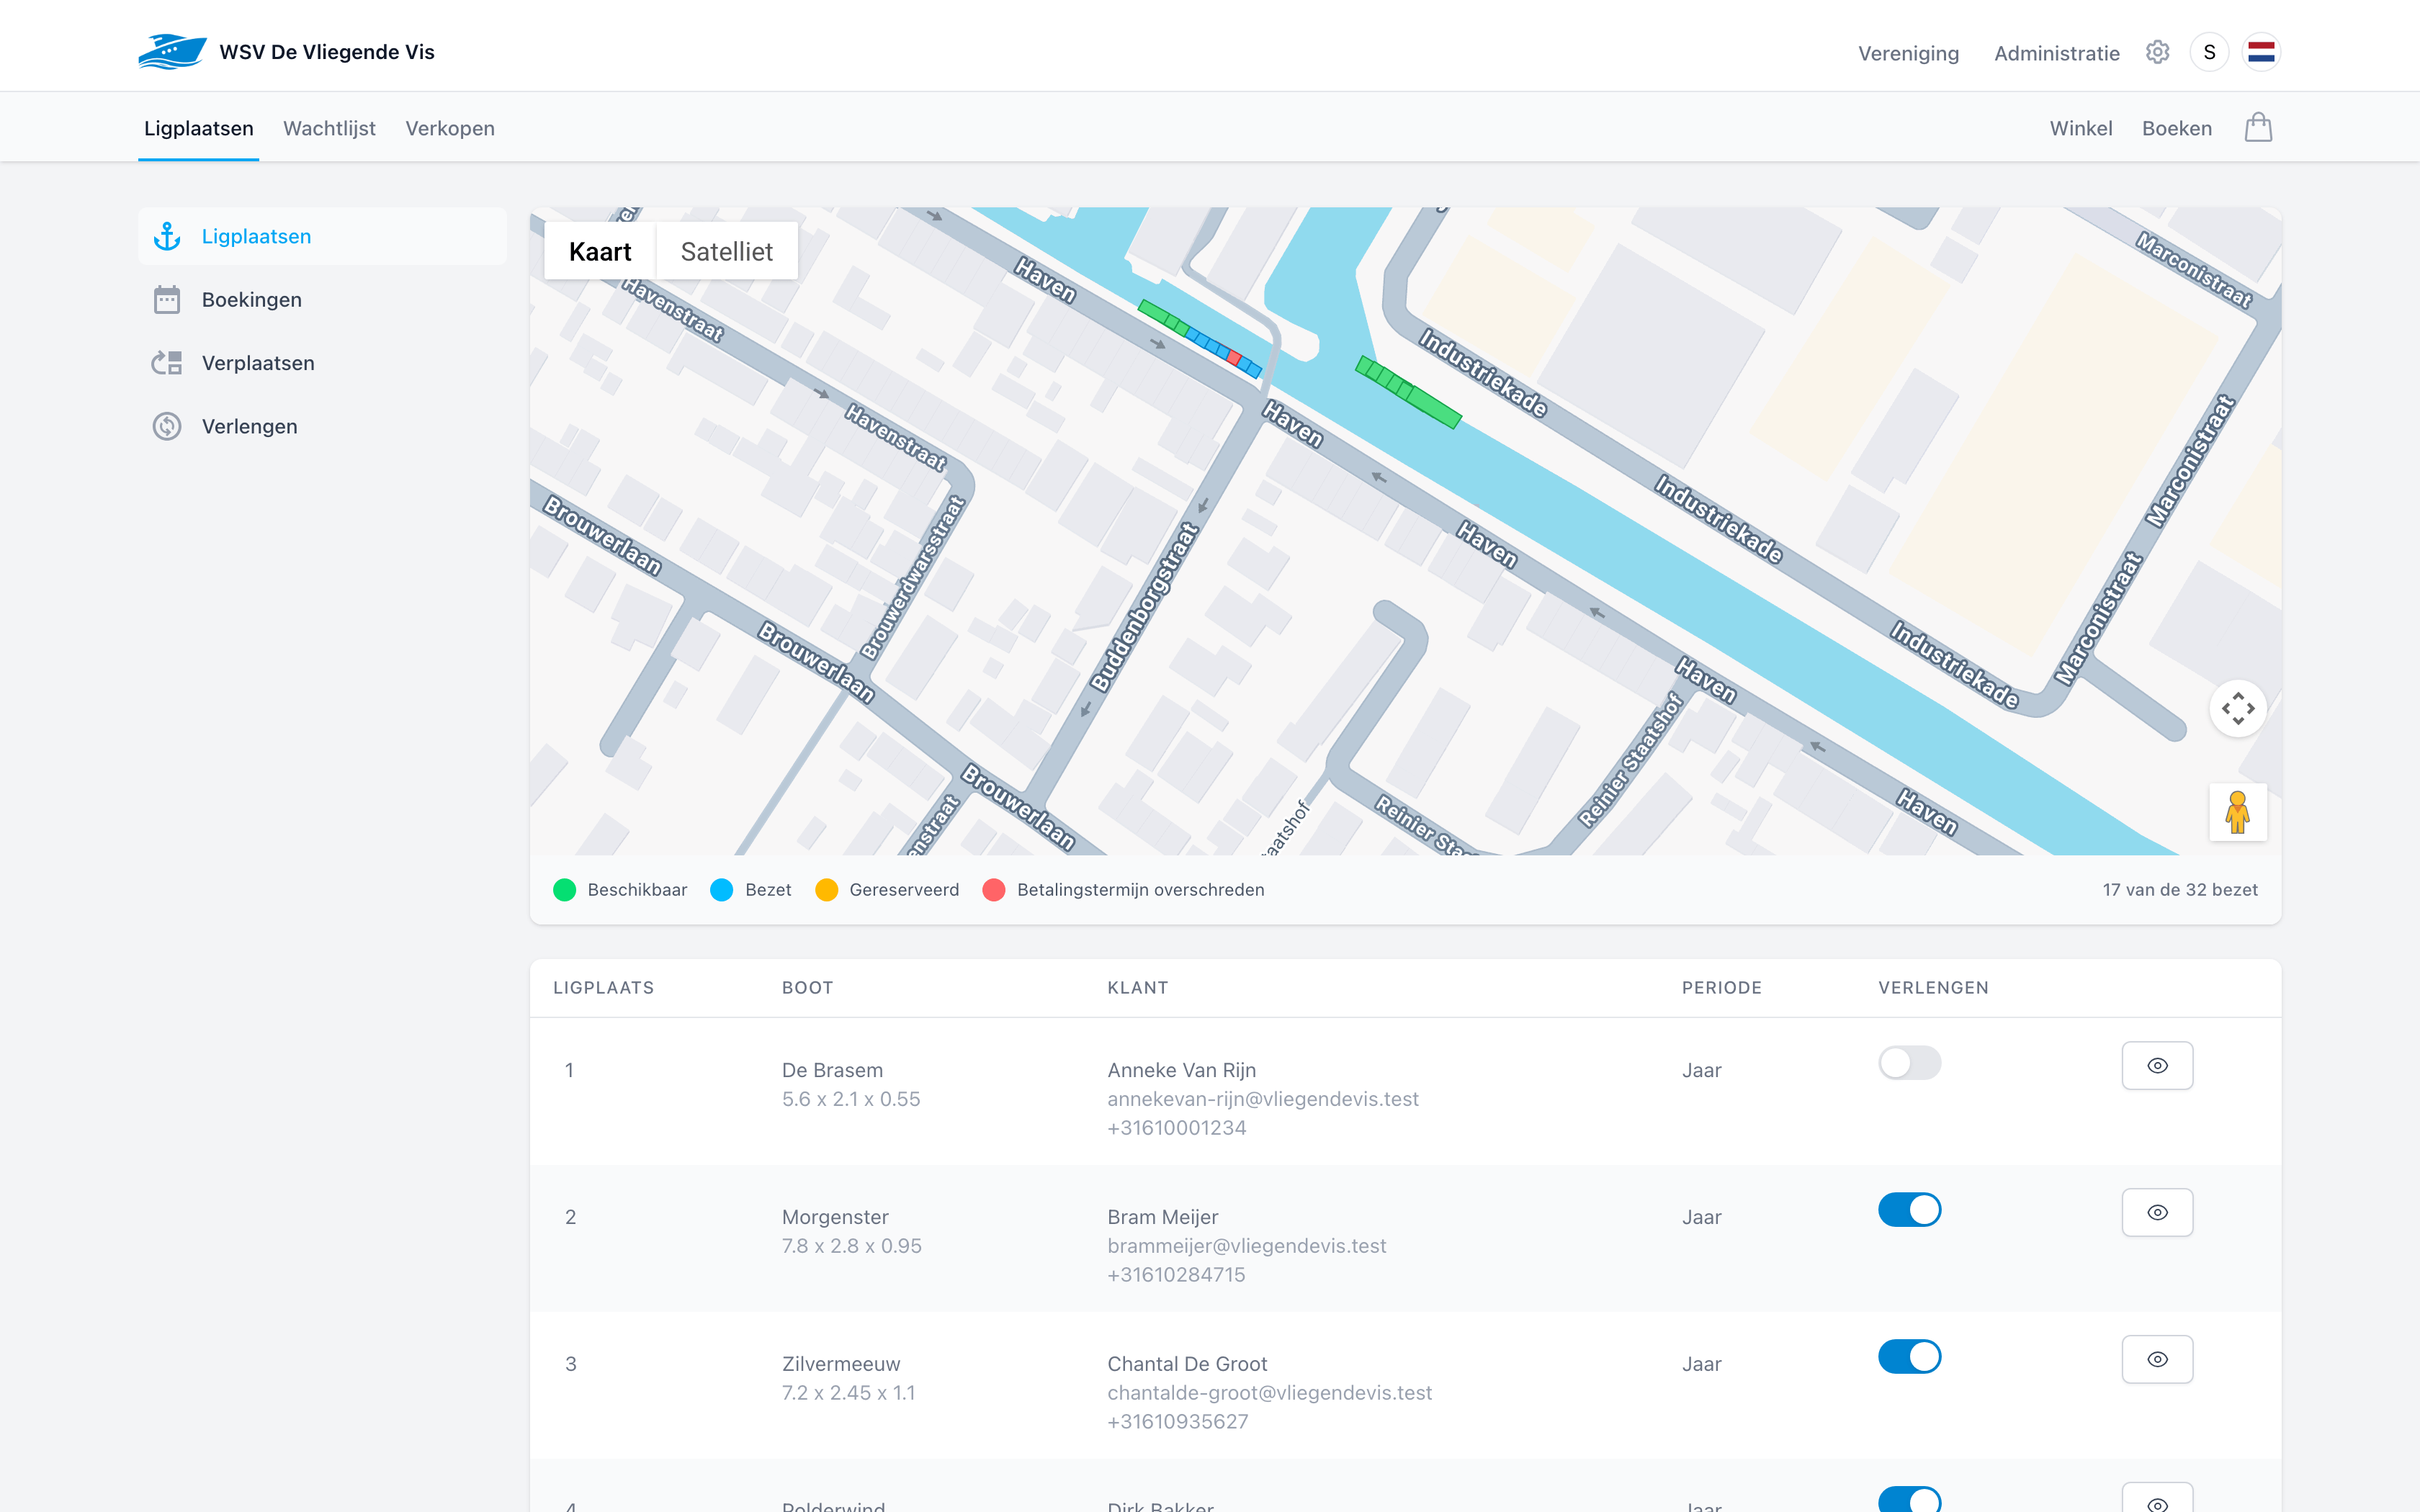Click dimensions 7.8 x 2.8 x 0.95
This screenshot has width=2420, height=1512.
click(x=851, y=1246)
